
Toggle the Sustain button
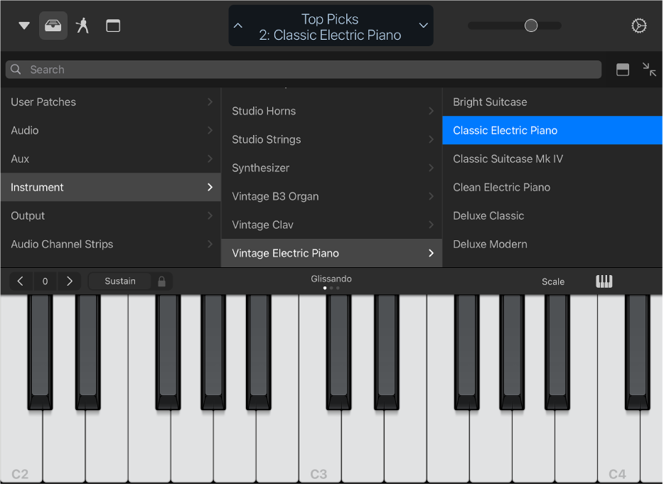120,281
